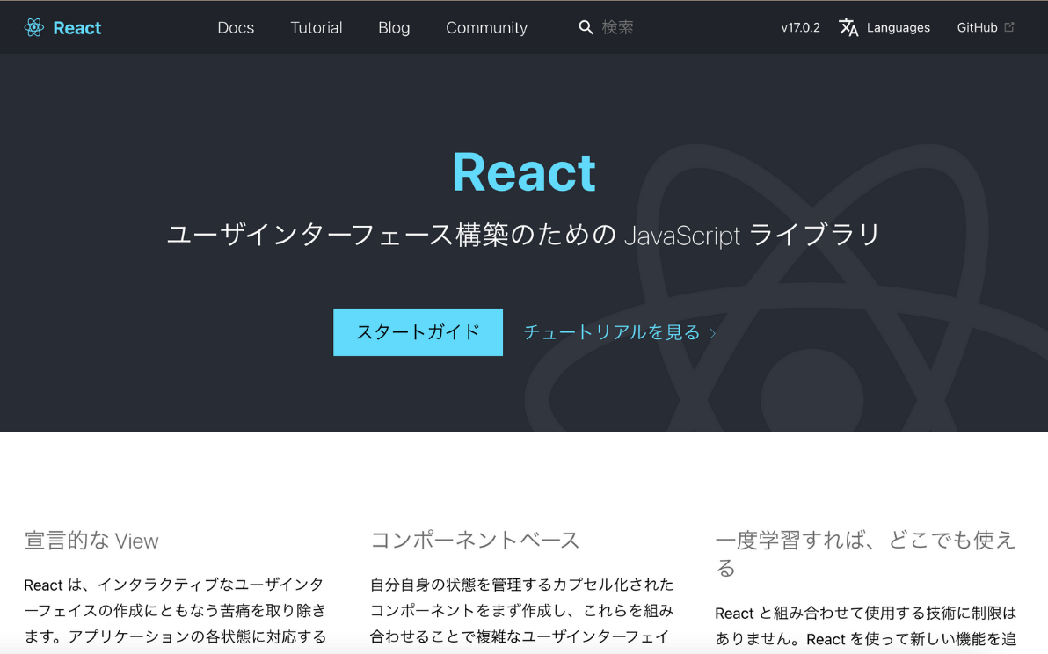Navigate to the Community page
Screen dimensions: 1048x654
point(486,28)
